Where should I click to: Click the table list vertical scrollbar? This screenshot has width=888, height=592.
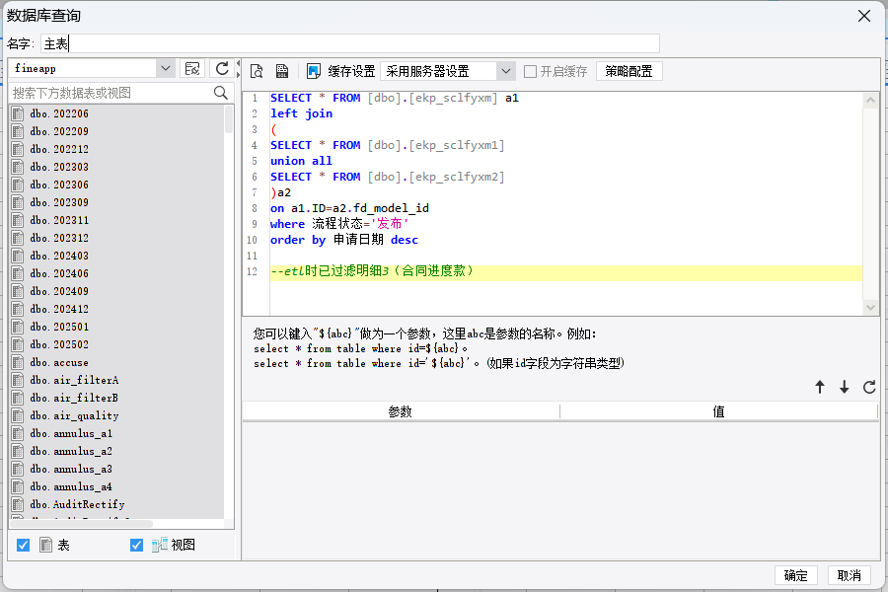[x=229, y=119]
